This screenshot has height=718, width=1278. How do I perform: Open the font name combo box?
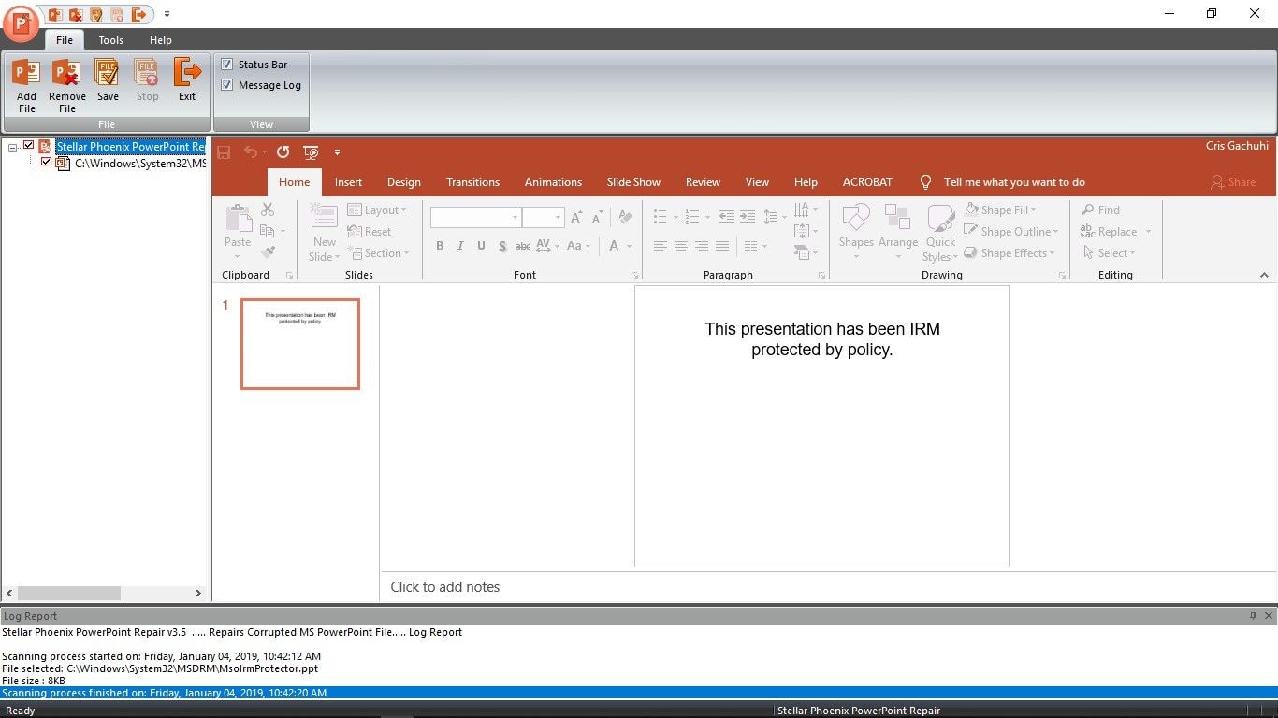[x=475, y=218]
